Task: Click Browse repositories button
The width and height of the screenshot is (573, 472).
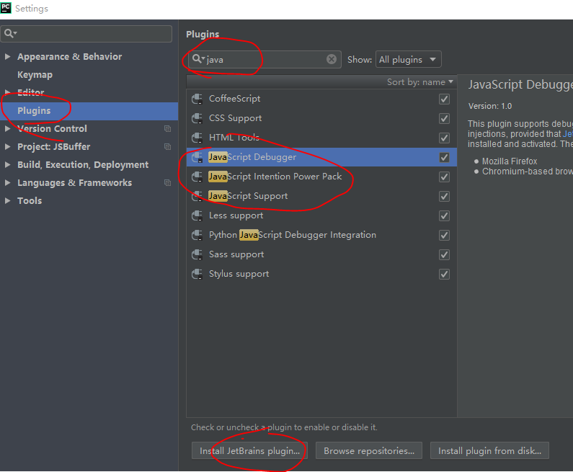Action: click(369, 451)
